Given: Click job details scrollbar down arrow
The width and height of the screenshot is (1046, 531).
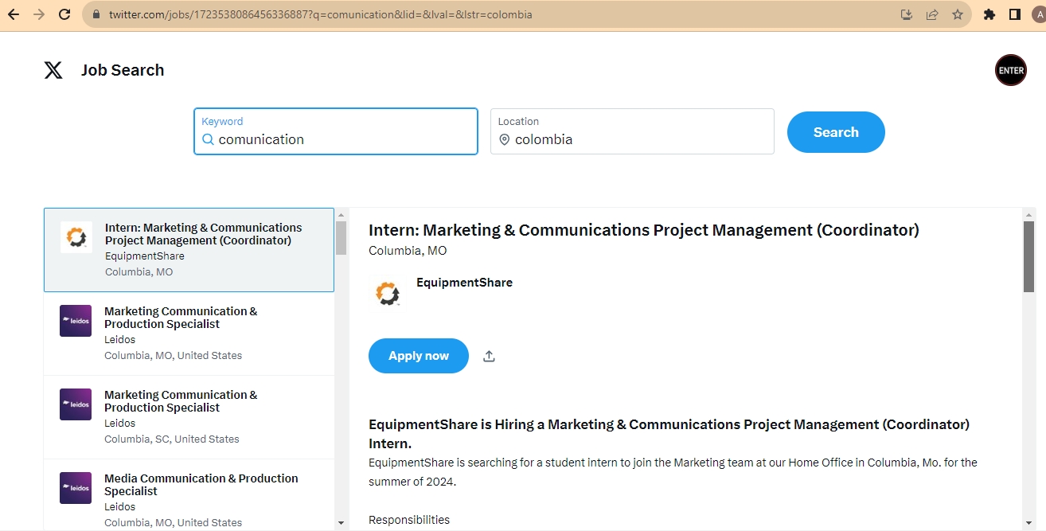Looking at the screenshot, I should 1029,523.
